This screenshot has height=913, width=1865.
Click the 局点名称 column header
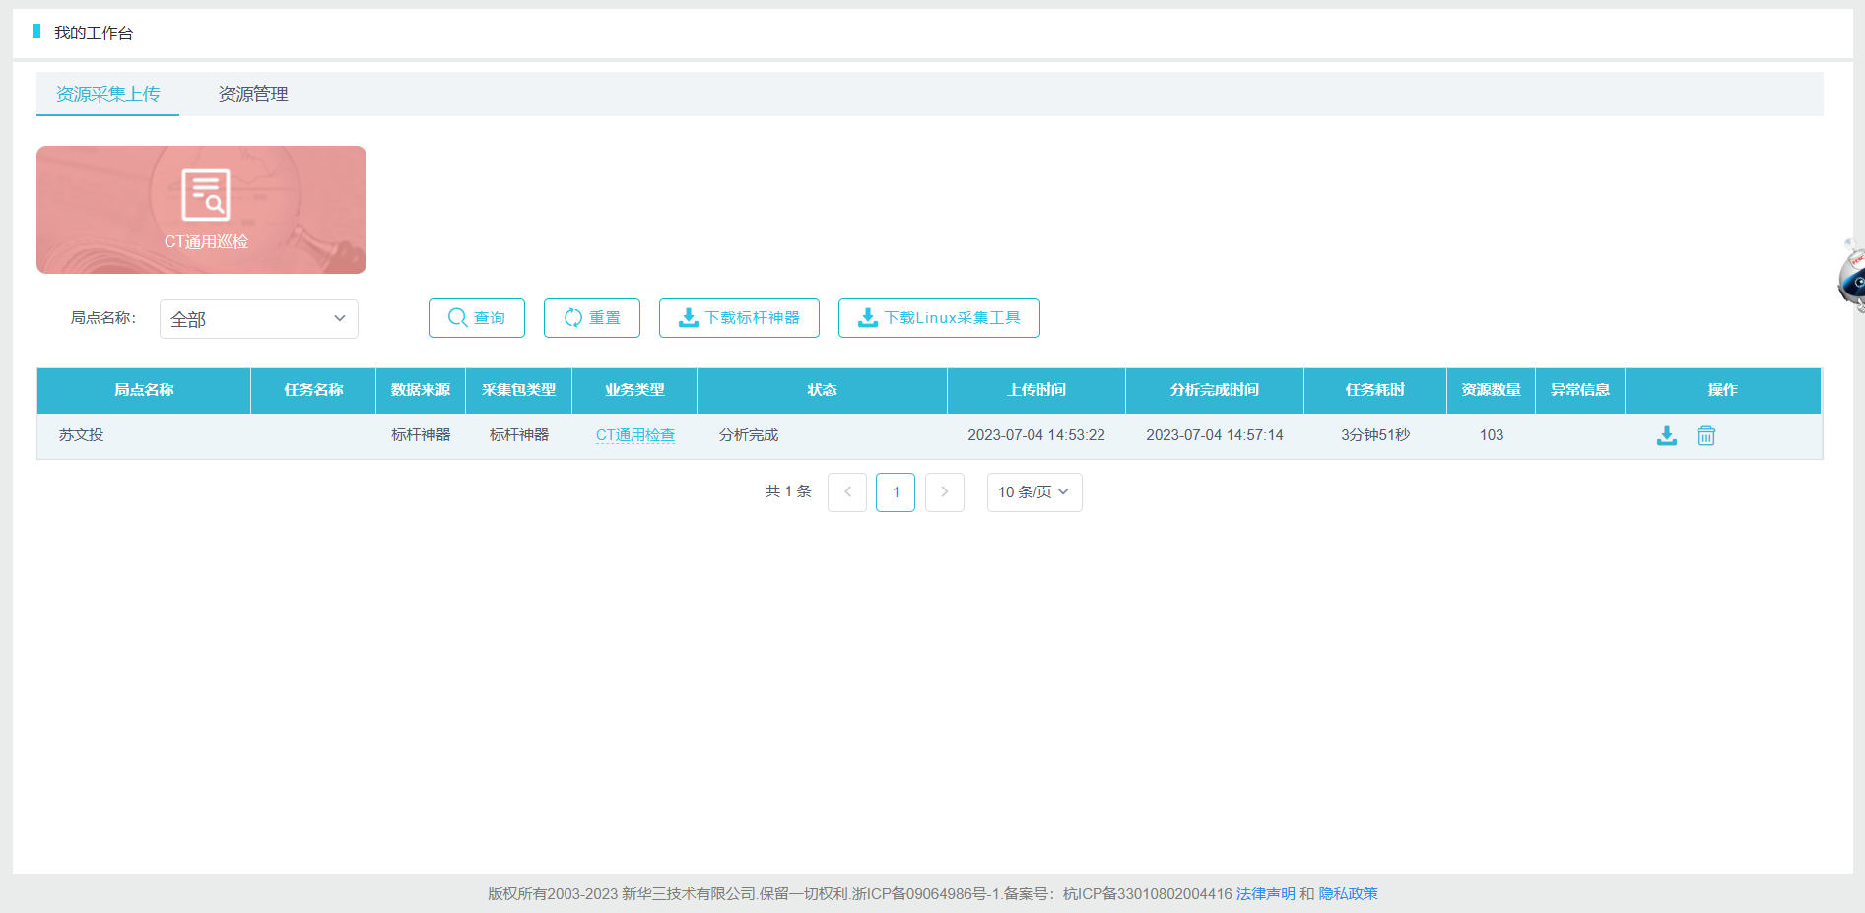pos(144,390)
